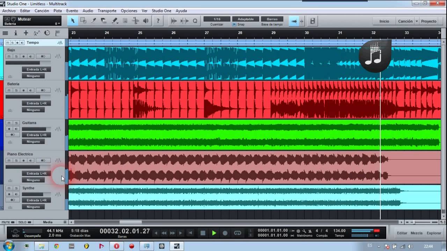
Task: Open the Explorar browser panel
Action: click(x=434, y=233)
